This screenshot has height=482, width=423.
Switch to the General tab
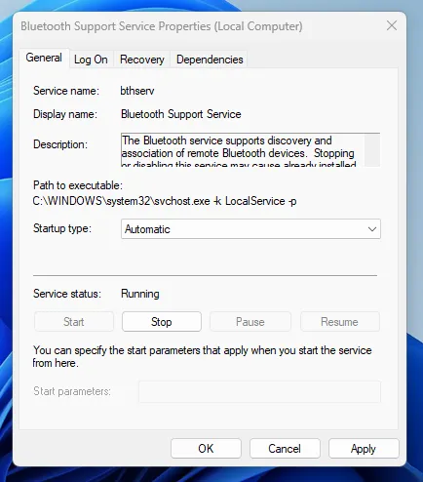click(44, 58)
